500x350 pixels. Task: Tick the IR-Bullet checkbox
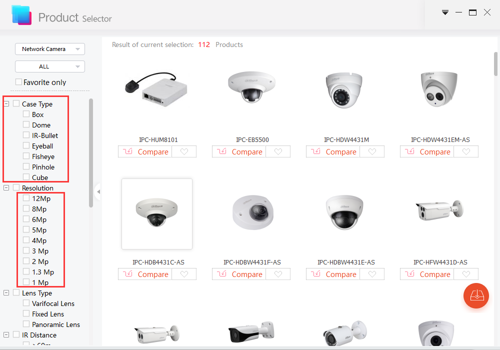[x=26, y=135]
